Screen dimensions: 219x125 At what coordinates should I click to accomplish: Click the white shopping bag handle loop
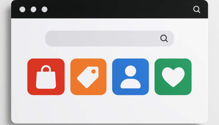point(46,68)
